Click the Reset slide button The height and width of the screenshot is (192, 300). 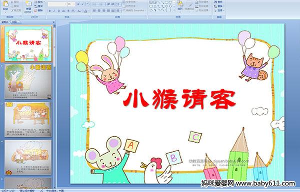click(x=39, y=6)
